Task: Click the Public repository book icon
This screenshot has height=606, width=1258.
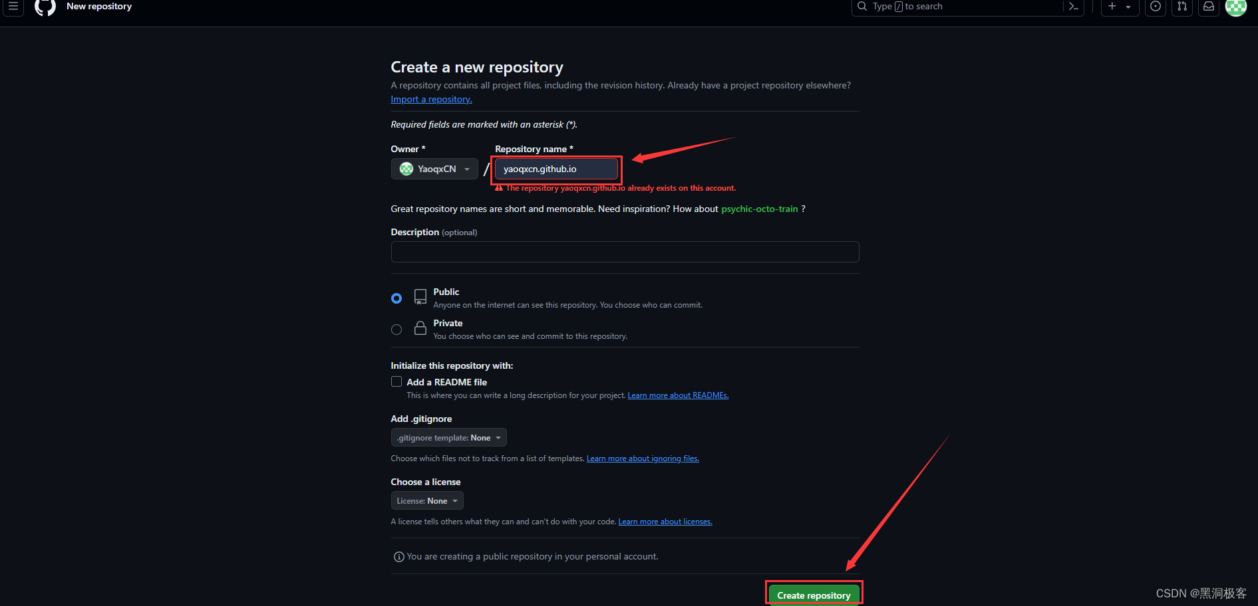Action: click(420, 297)
